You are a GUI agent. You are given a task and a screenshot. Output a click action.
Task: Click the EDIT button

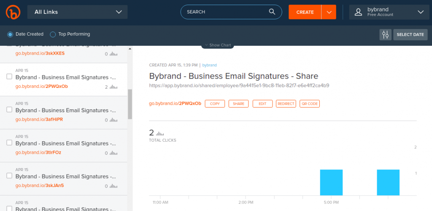coord(262,104)
